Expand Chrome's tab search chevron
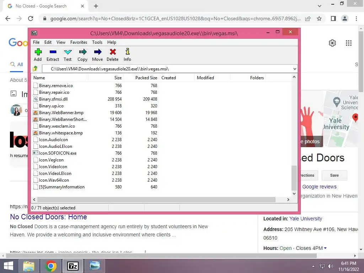Image resolution: width=364 pixels, height=273 pixels. pyautogui.click(x=320, y=6)
